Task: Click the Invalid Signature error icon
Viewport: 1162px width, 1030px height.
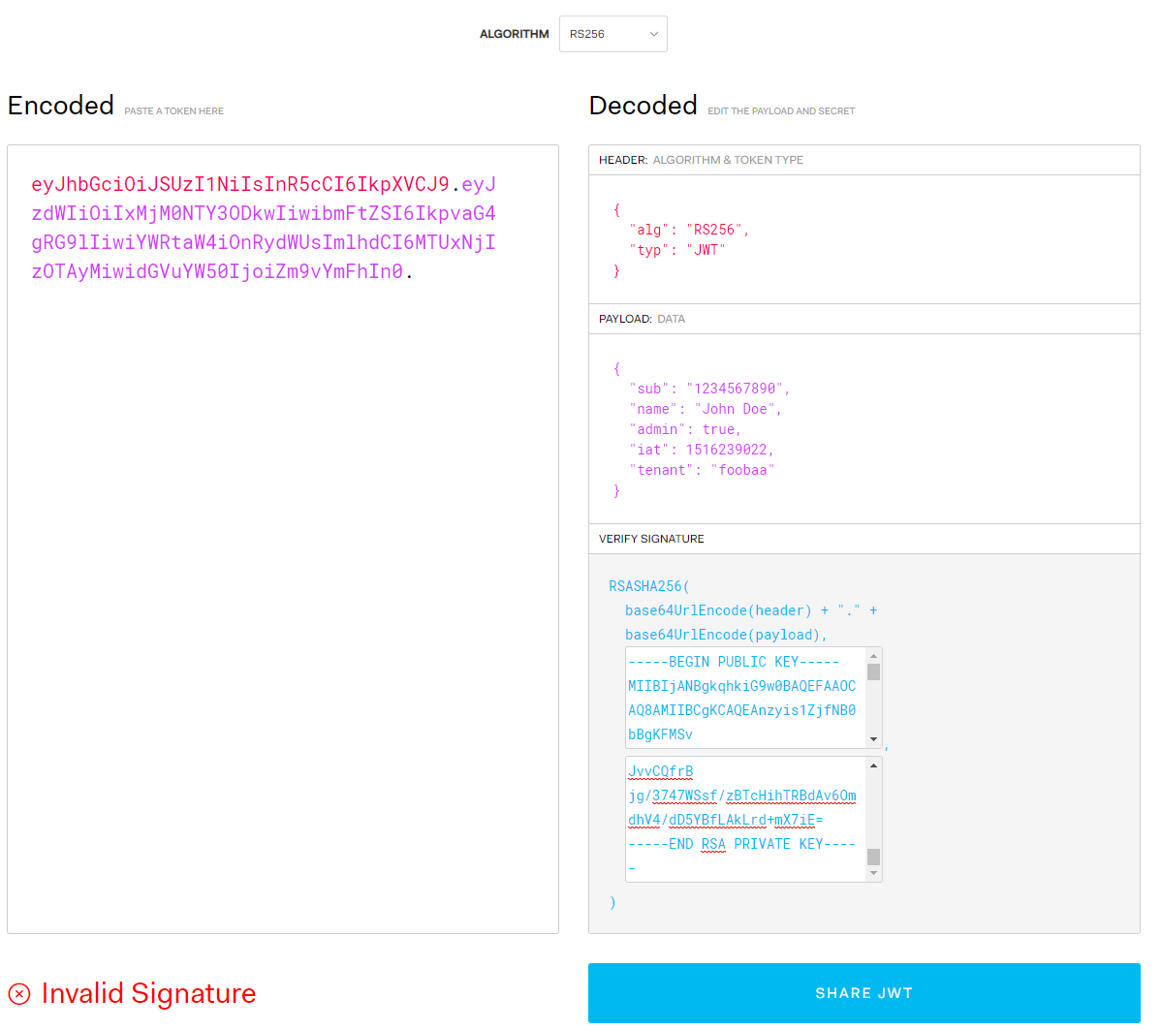Action: [x=19, y=994]
